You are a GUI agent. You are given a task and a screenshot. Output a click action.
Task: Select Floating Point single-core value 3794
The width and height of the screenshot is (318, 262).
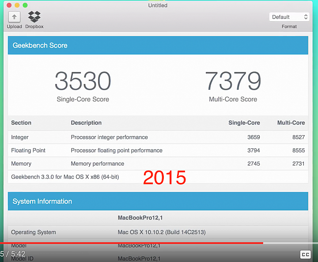coord(254,150)
